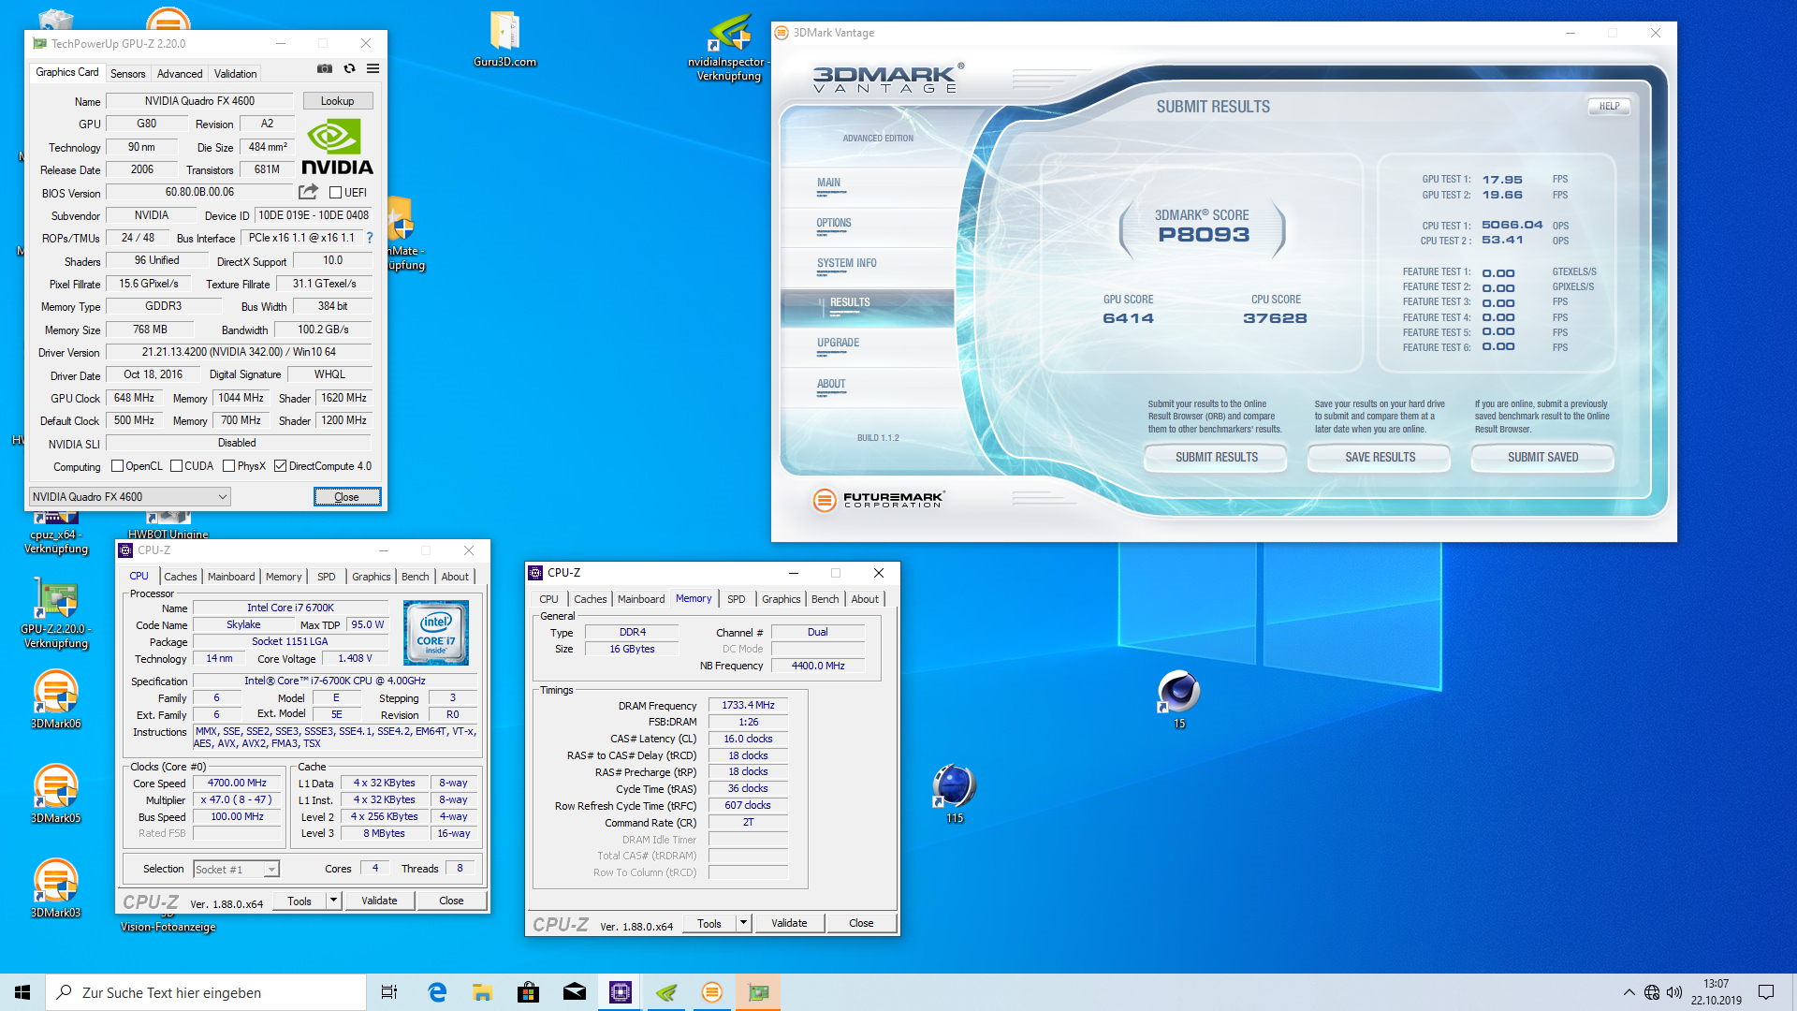Screen dimensions: 1797x1011
Task: Switch to the Advanced tab in GPU-Z
Action: click(x=180, y=74)
